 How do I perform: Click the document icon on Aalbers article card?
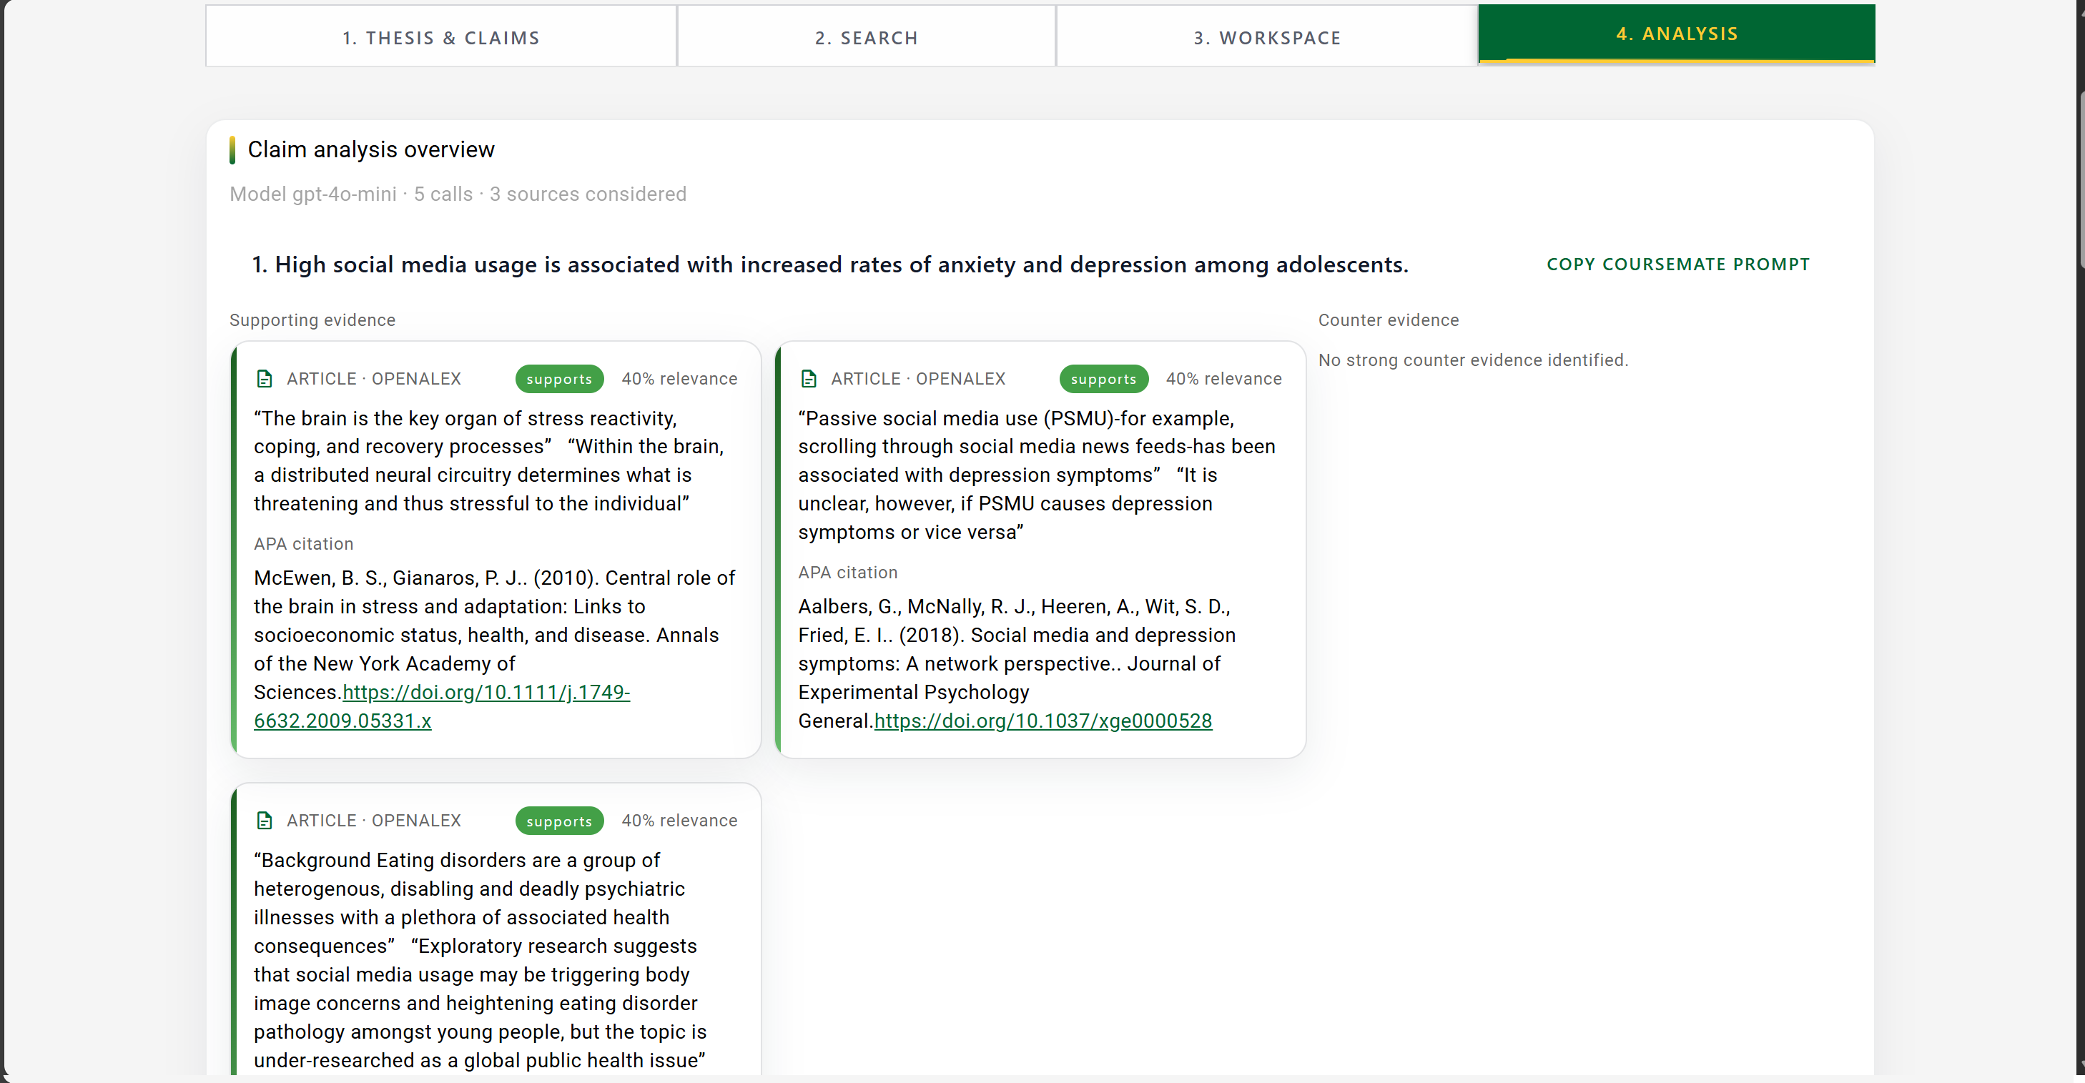(x=808, y=379)
